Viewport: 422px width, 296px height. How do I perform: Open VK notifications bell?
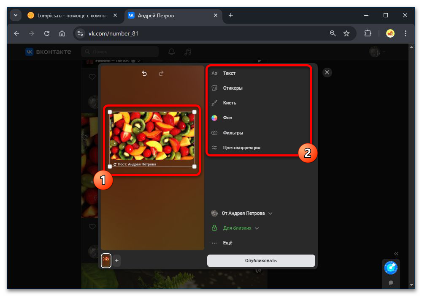172,52
